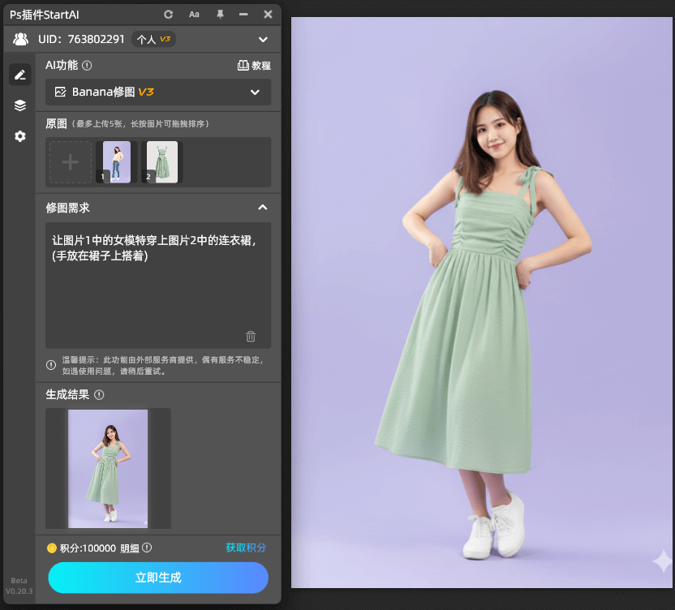Click the info icon beside 生成结果
675x610 pixels.
[x=99, y=395]
